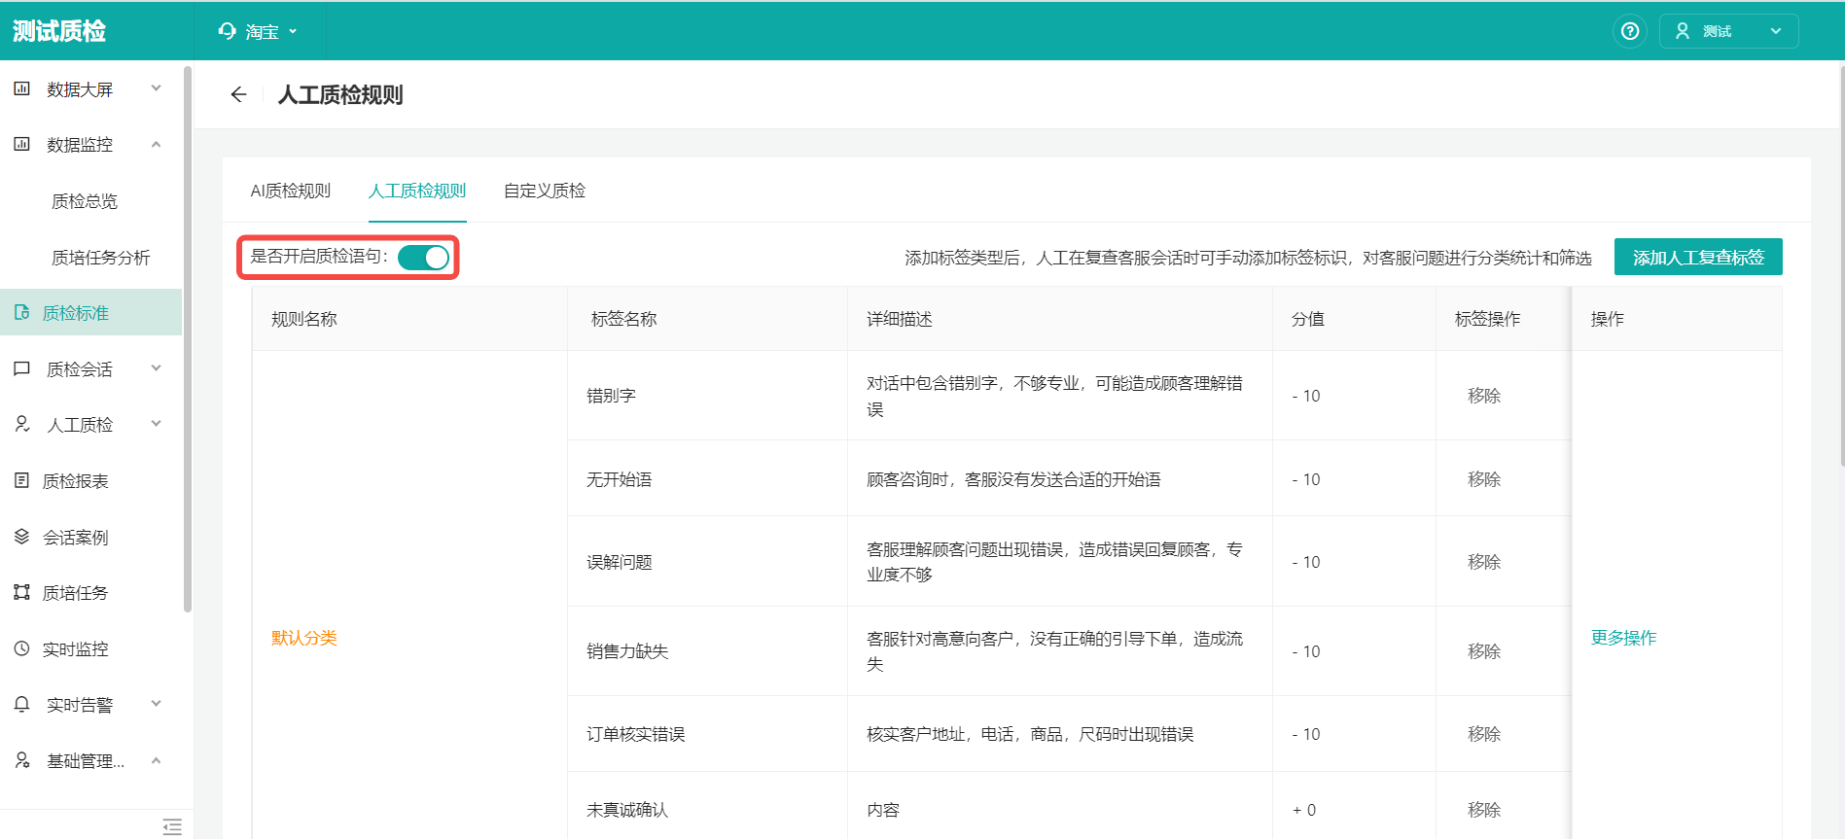
Task: Click the 测试质检 logo title
Action: (x=59, y=31)
